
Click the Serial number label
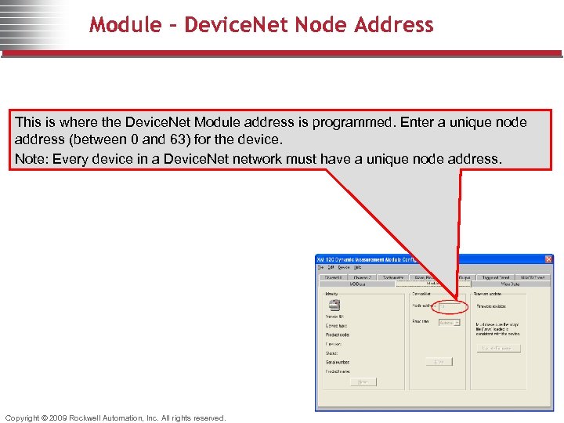coord(338,362)
